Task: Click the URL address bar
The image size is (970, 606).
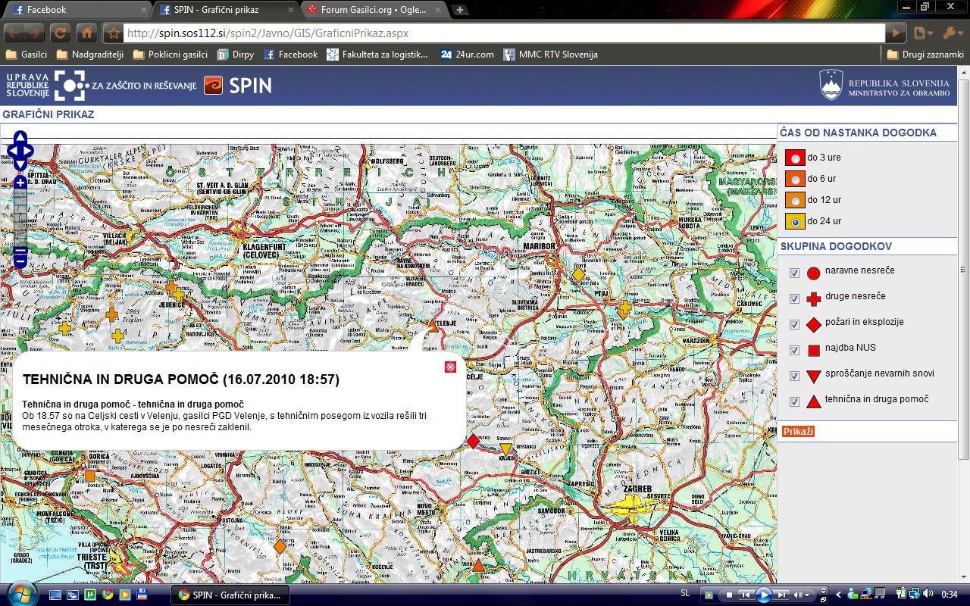Action: click(x=500, y=33)
